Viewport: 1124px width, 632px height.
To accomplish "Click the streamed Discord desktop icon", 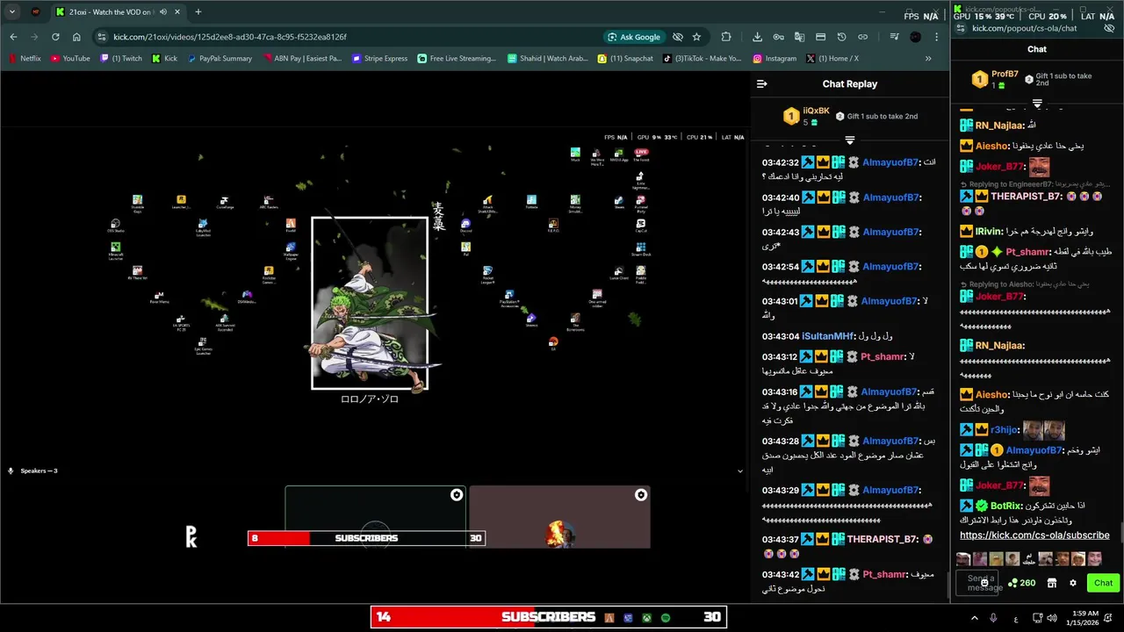I will click(x=465, y=226).
